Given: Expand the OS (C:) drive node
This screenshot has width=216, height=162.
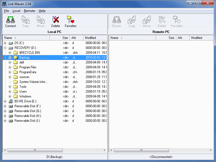Looking at the screenshot, I should (5, 43).
